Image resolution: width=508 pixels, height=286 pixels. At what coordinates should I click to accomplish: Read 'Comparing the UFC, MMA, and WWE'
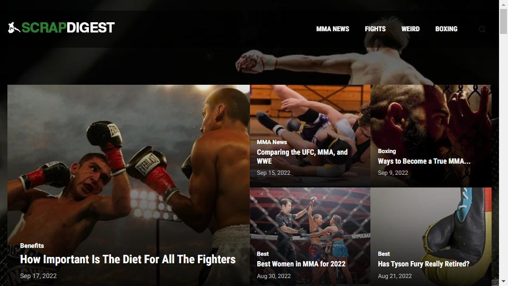click(302, 157)
